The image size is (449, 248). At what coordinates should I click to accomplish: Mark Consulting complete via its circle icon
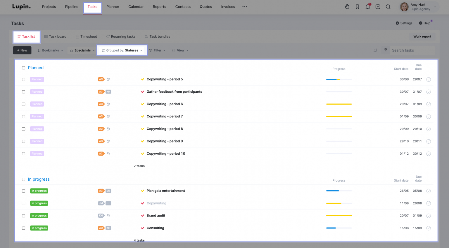point(429,228)
